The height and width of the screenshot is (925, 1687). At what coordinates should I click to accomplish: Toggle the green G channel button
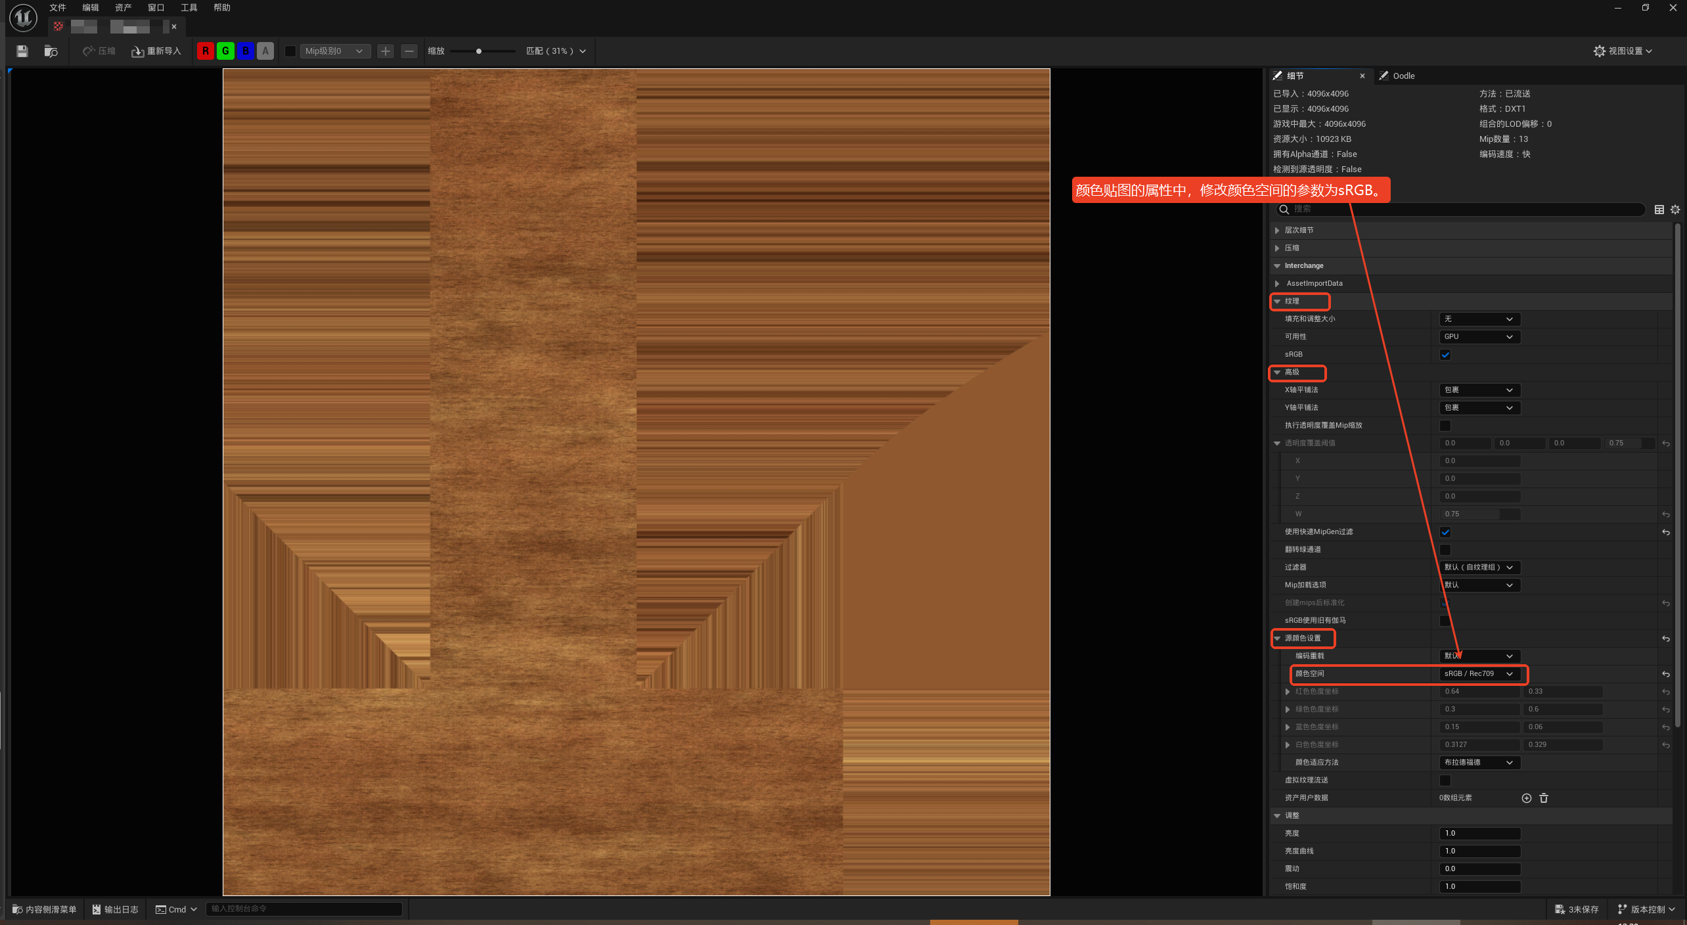[225, 51]
